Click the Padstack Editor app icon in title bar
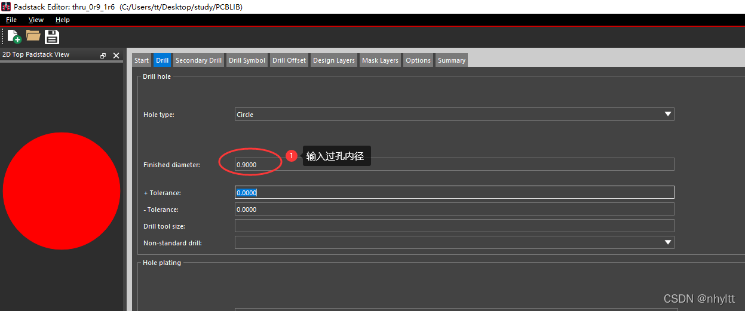The width and height of the screenshot is (745, 311). coord(6,7)
